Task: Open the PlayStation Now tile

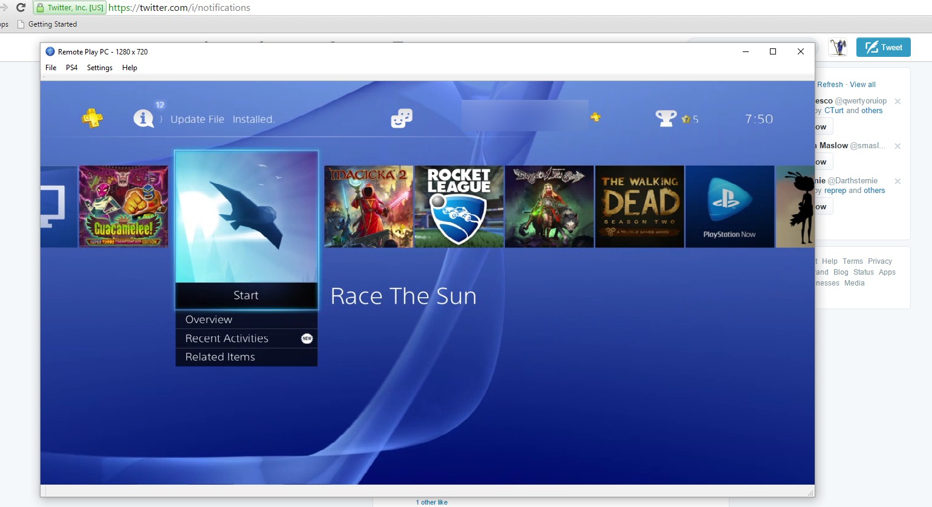Action: pos(729,206)
